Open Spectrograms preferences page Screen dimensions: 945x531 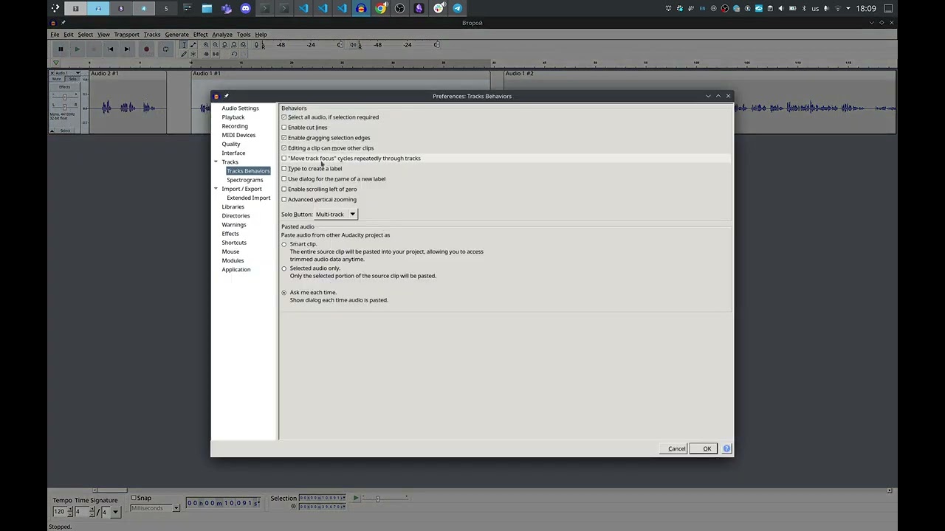(244, 180)
